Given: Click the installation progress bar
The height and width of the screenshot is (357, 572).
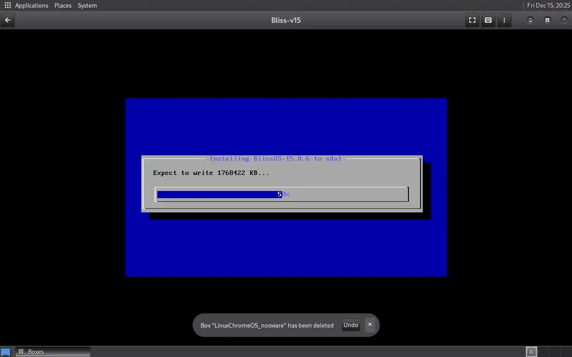Looking at the screenshot, I should pos(282,194).
